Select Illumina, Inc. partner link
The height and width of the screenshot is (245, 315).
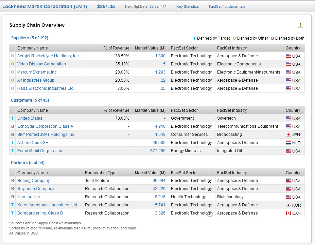[29, 197]
